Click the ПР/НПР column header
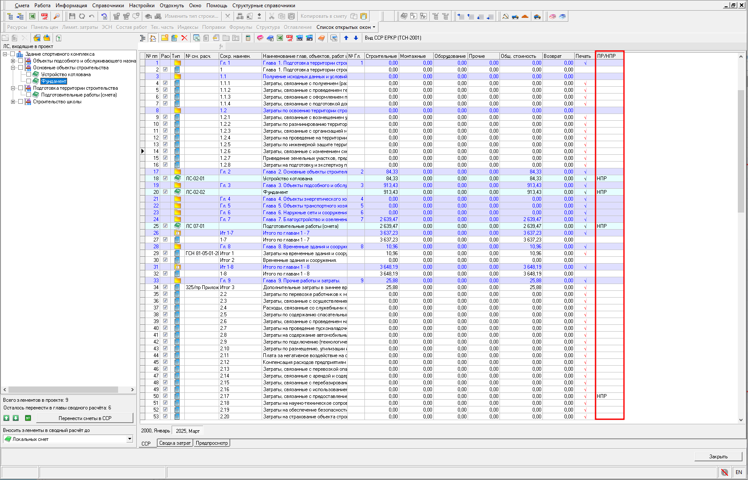Viewport: 748px width, 480px height. tap(610, 56)
